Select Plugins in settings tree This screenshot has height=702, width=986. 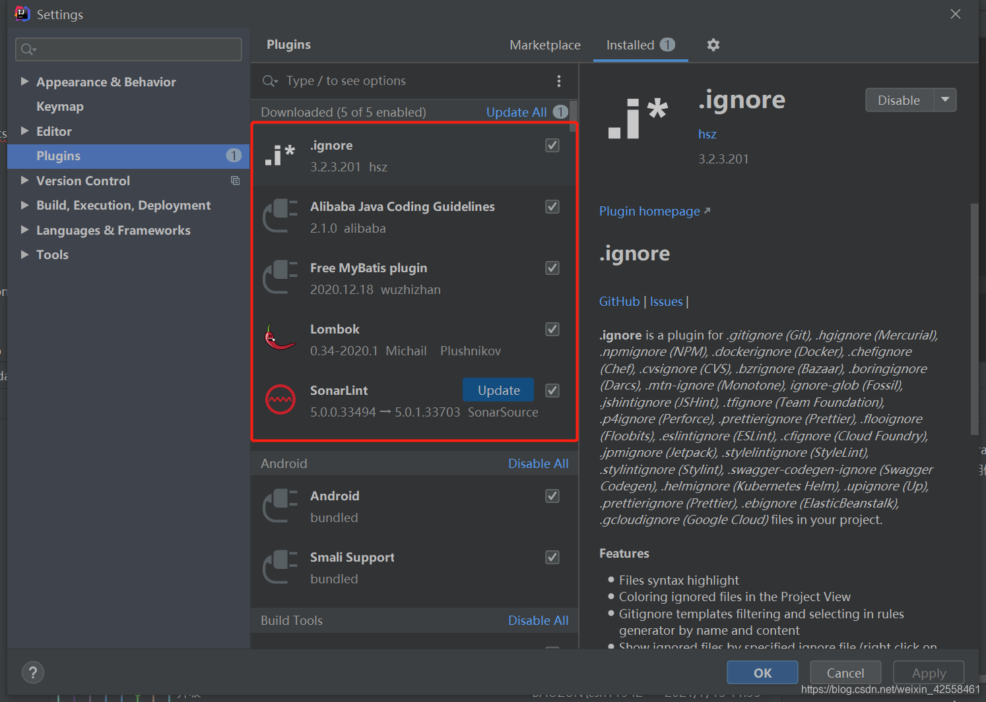click(x=129, y=156)
